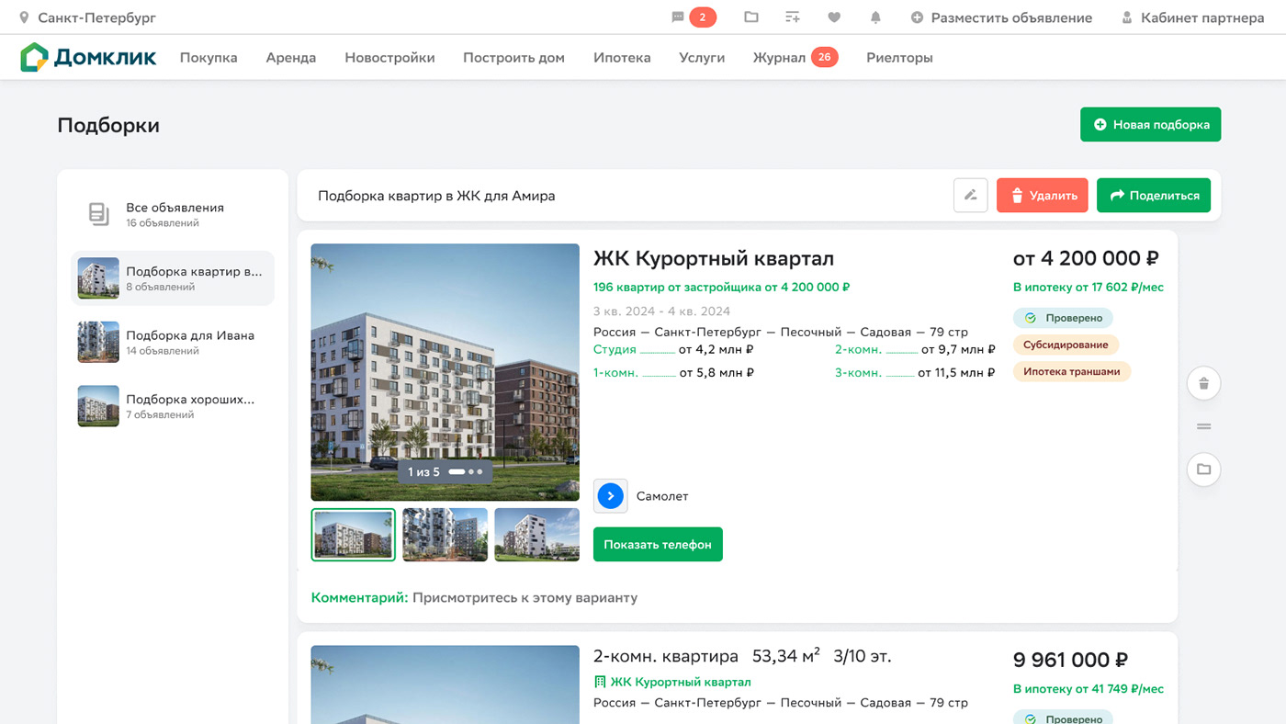Click the photo carousel dots showing 1 из 5
Screen dimensions: 1286x724
[x=446, y=470]
